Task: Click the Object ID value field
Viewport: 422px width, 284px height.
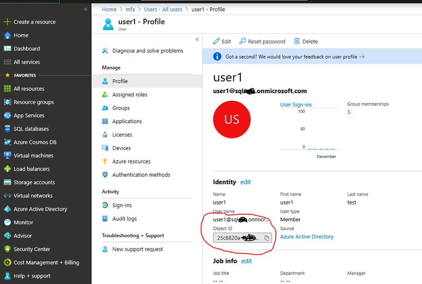Action: (243, 238)
